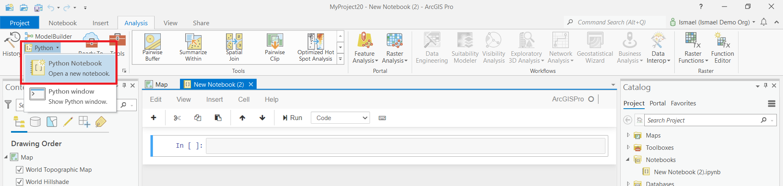Collapse the Notebooks node in Catalog
Image resolution: width=783 pixels, height=186 pixels.
point(628,160)
